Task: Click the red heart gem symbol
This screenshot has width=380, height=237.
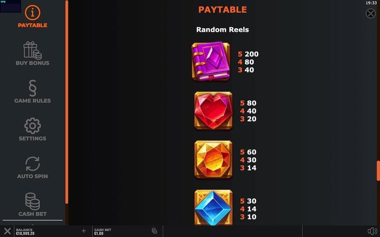Action: point(213,111)
